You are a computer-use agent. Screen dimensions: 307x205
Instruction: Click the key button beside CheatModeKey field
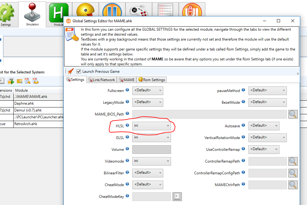click(x=177, y=196)
